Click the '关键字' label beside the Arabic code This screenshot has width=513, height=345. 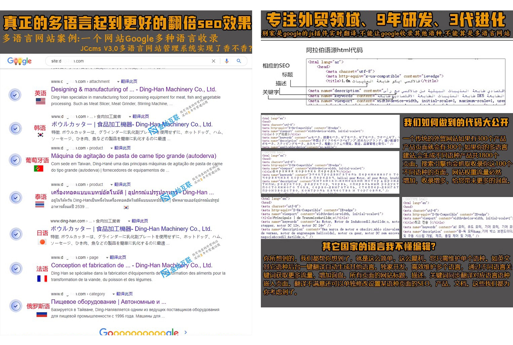point(271,92)
